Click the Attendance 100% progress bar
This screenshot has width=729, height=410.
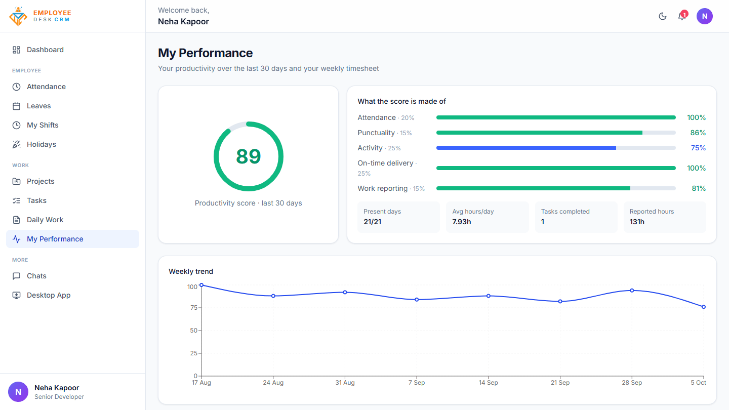pos(556,117)
